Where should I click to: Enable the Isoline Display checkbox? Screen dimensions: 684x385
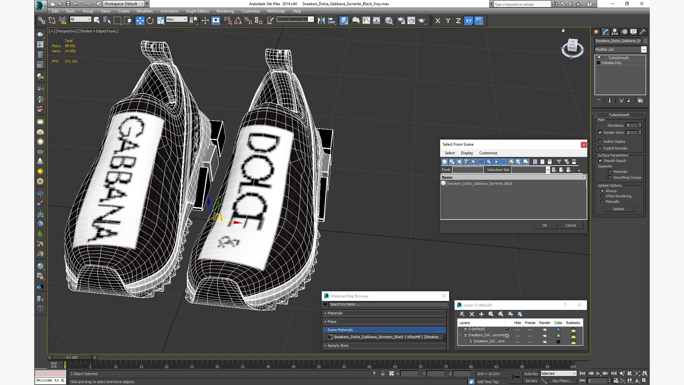(x=600, y=142)
